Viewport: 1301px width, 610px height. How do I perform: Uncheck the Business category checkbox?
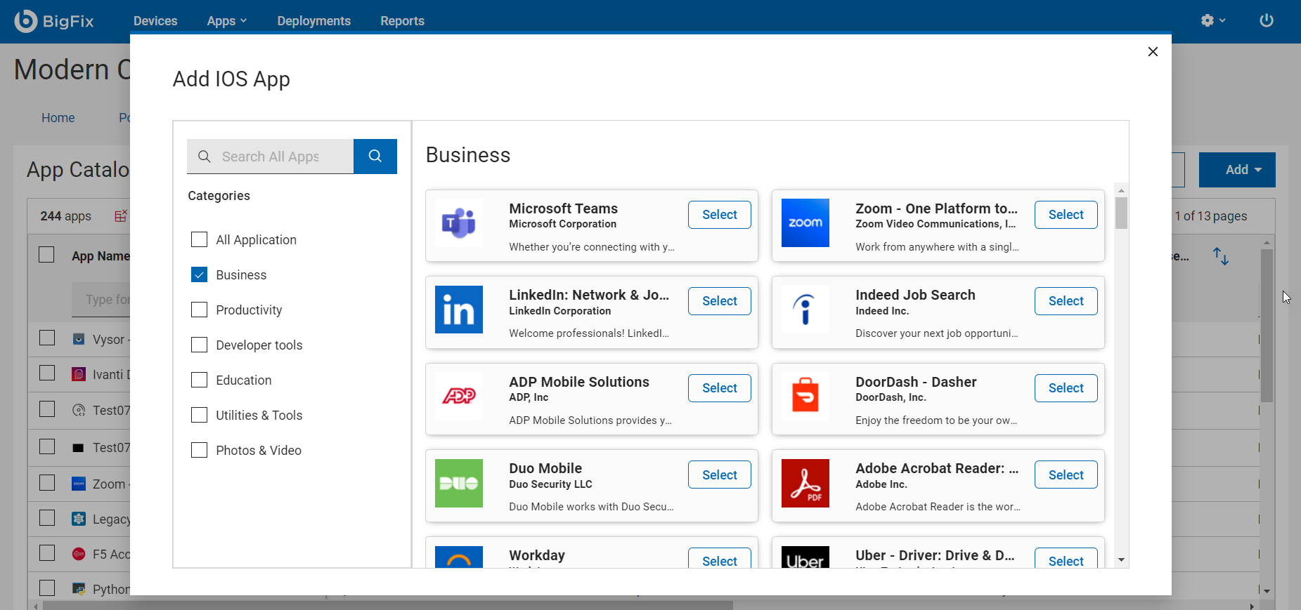(x=200, y=274)
